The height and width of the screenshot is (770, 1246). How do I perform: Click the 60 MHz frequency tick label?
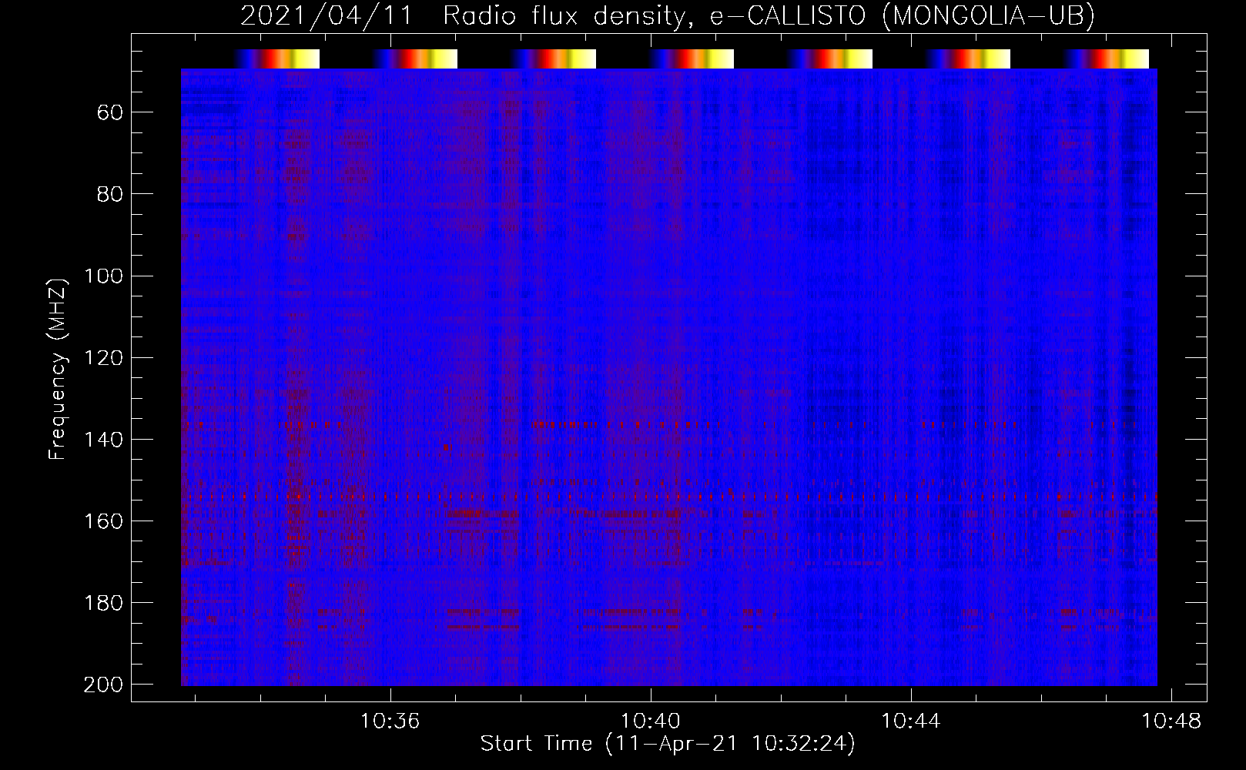point(110,112)
